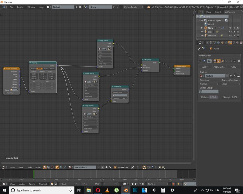Image resolution: width=243 pixels, height=194 pixels.
Task: Select the Modifier properties tab (wrench icon)
Action: [229, 43]
